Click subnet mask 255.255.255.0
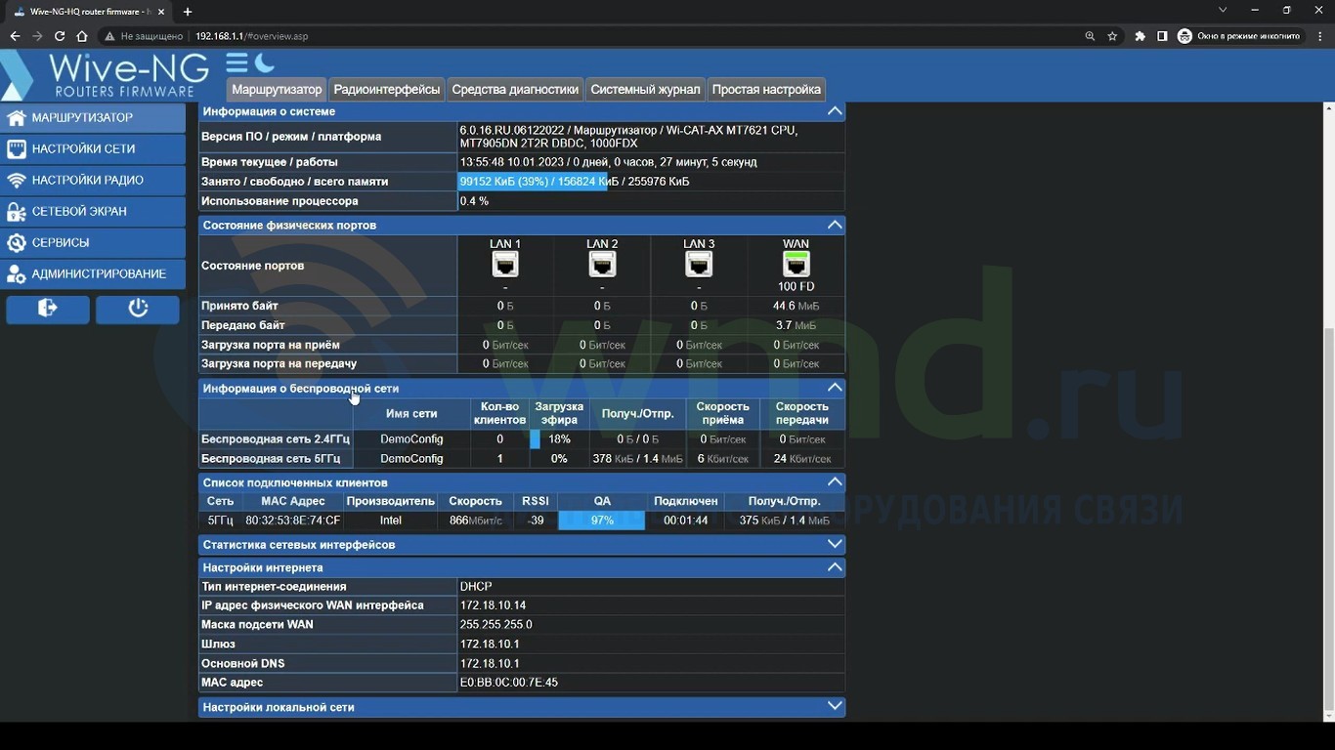Image resolution: width=1335 pixels, height=750 pixels. coord(496,625)
